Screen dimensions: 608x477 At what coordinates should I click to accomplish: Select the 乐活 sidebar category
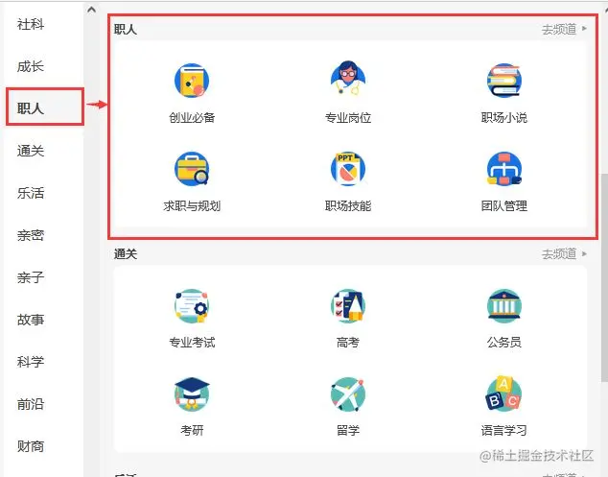tap(31, 193)
